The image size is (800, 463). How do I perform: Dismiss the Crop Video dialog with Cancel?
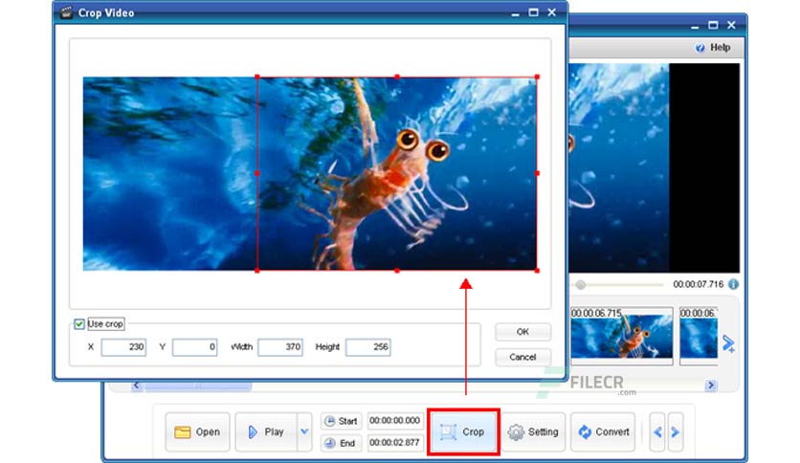522,357
